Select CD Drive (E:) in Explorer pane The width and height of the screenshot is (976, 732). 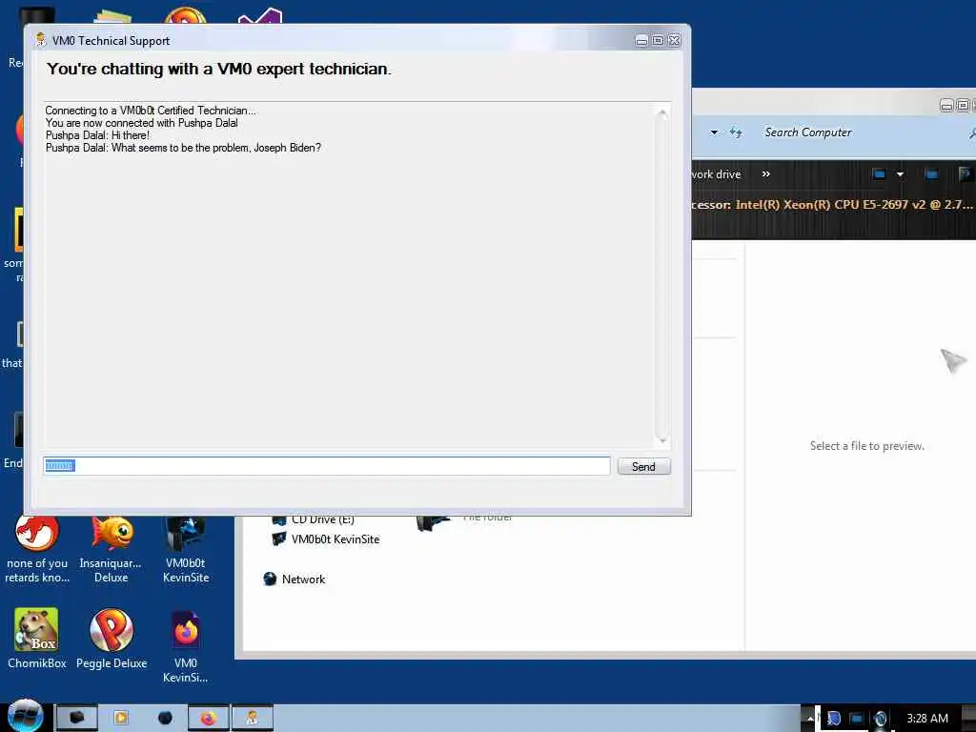pos(314,519)
